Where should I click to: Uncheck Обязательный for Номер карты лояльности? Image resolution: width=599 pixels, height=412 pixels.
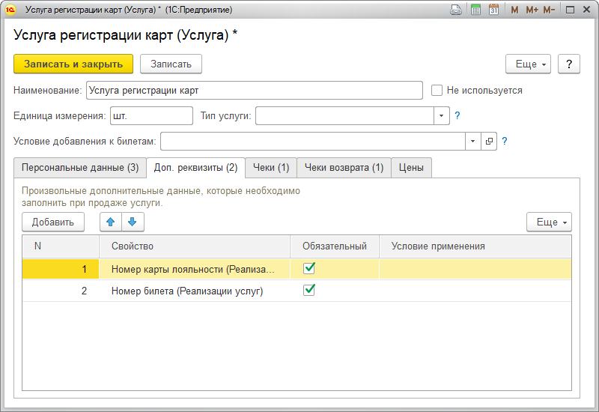309,268
